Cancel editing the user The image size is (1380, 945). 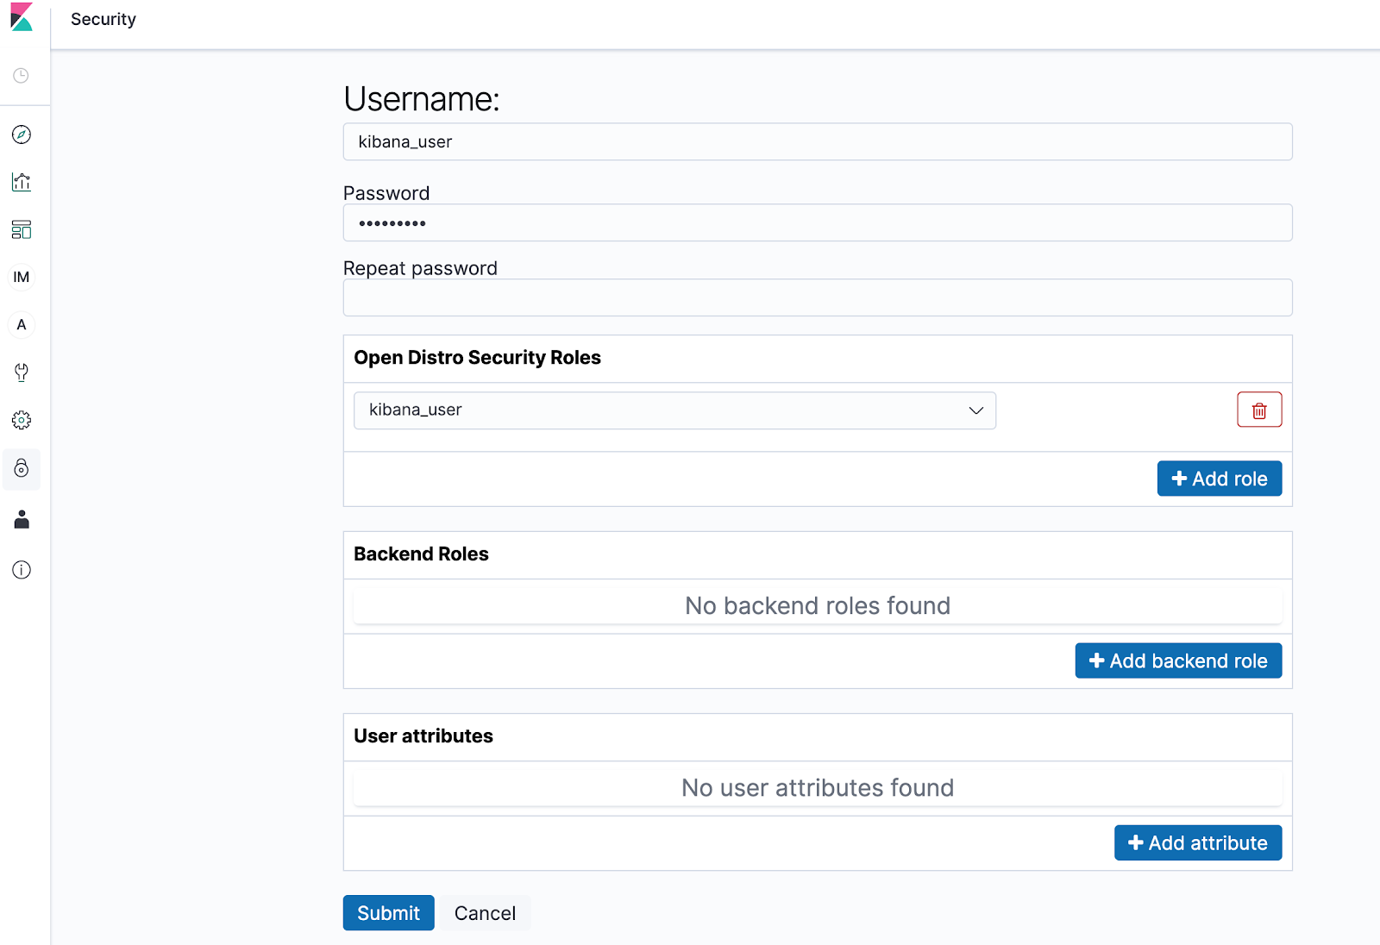click(x=485, y=913)
